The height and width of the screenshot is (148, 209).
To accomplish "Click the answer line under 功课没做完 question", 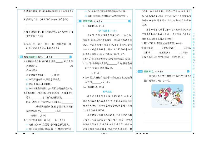I will point(49,17).
